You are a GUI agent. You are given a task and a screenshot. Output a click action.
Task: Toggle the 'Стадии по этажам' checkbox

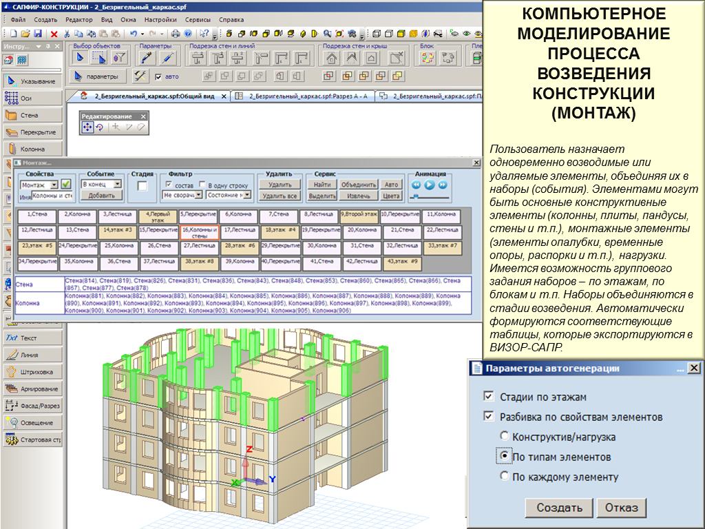(489, 397)
